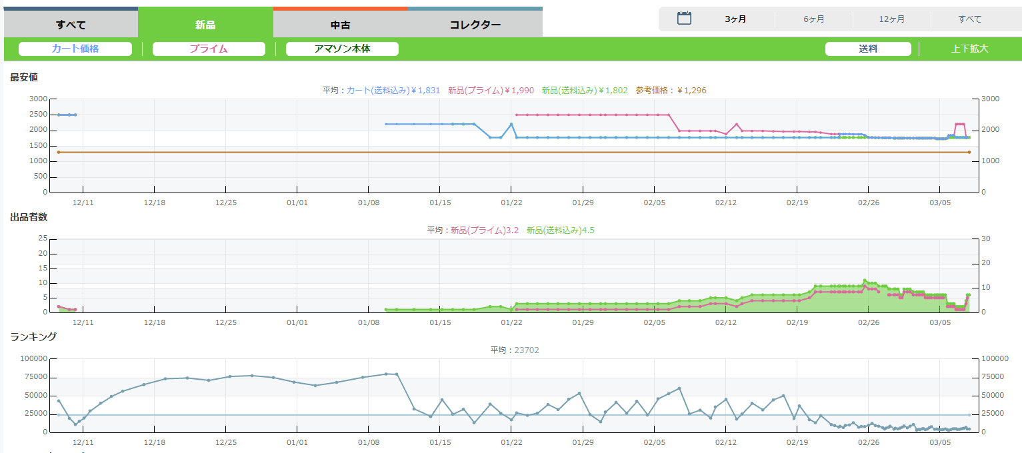Switch to the コレクター tab
The height and width of the screenshot is (453, 1022).
click(x=475, y=25)
